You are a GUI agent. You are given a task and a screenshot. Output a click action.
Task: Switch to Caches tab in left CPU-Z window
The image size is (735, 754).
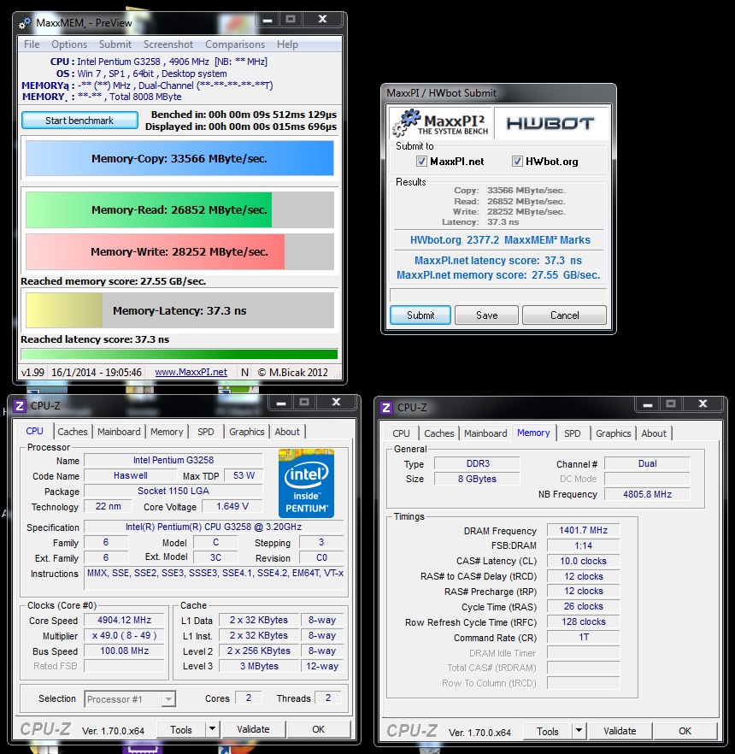click(x=73, y=432)
